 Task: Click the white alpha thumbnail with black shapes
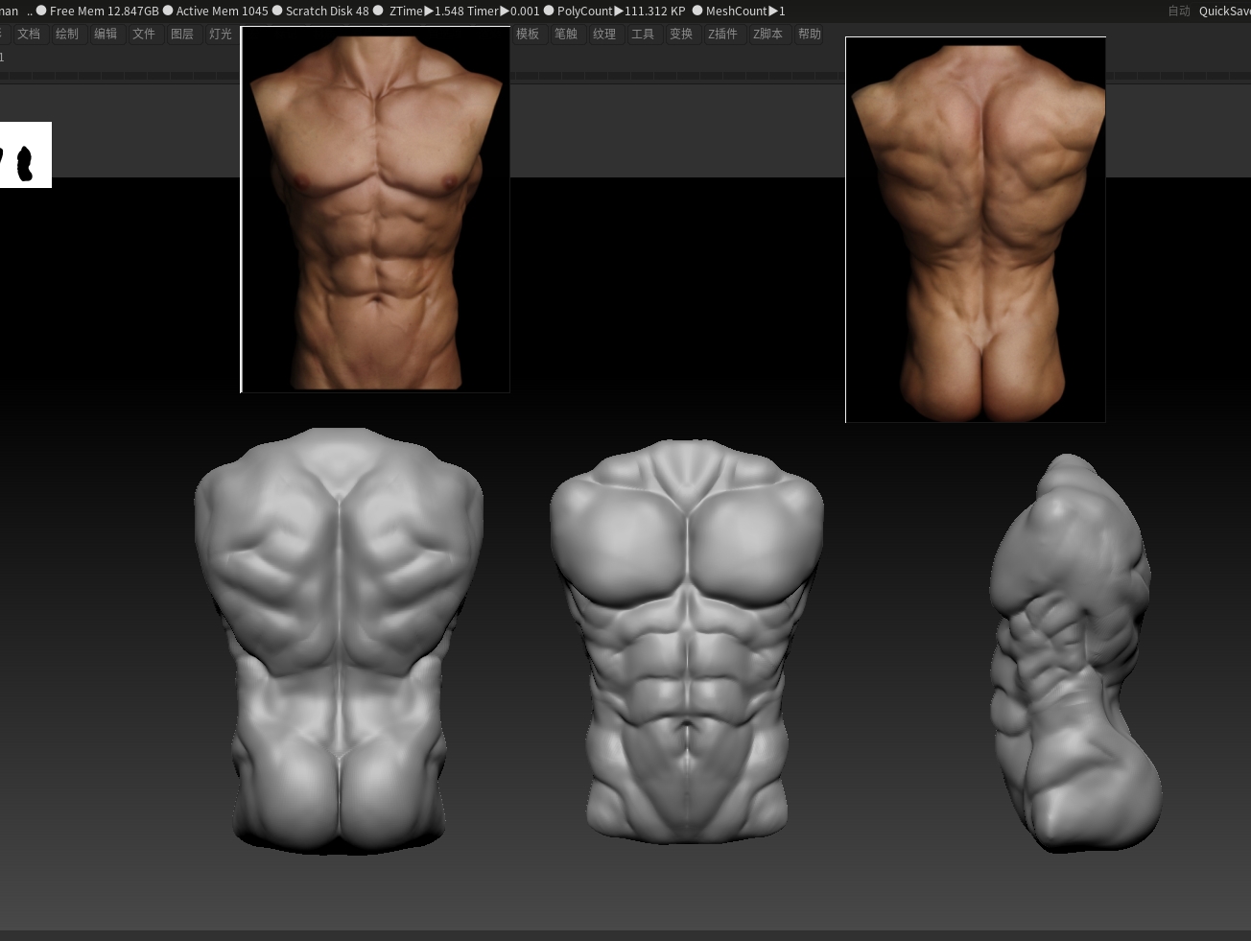(x=25, y=154)
